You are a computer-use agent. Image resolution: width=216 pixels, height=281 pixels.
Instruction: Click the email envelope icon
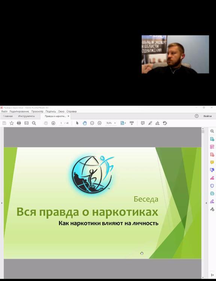pos(27,123)
